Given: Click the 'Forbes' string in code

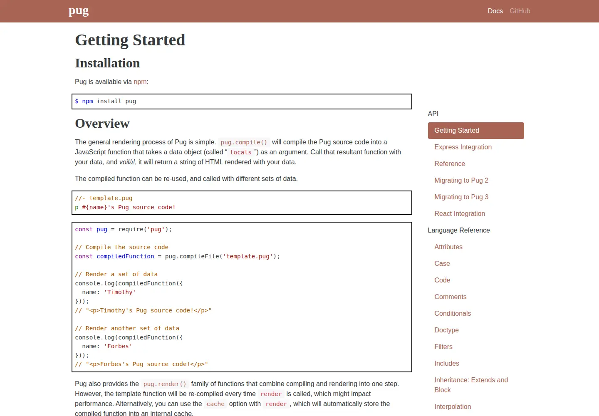Looking at the screenshot, I should click(x=118, y=347).
